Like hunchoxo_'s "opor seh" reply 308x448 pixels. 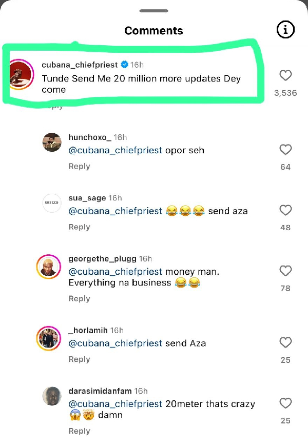pos(285,150)
